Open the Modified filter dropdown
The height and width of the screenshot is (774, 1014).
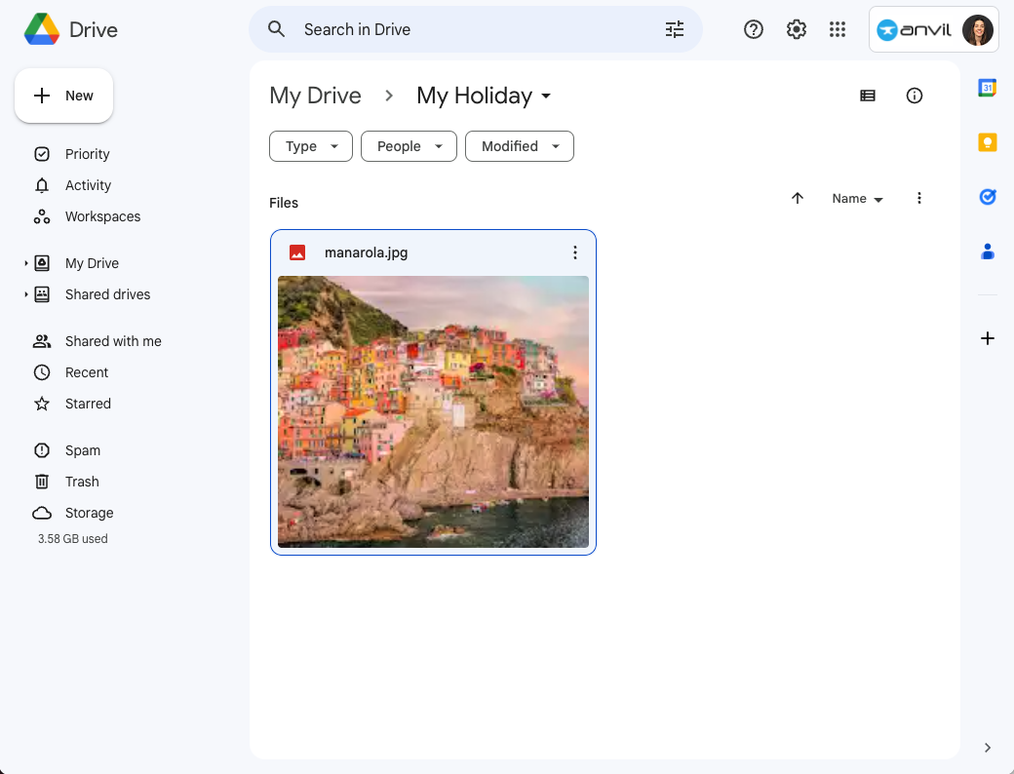pos(519,145)
